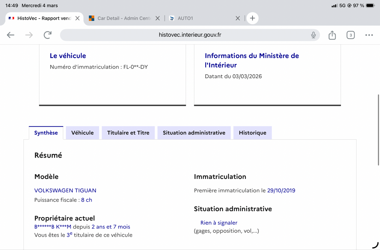Close the AUTO1 tab

tap(238, 18)
